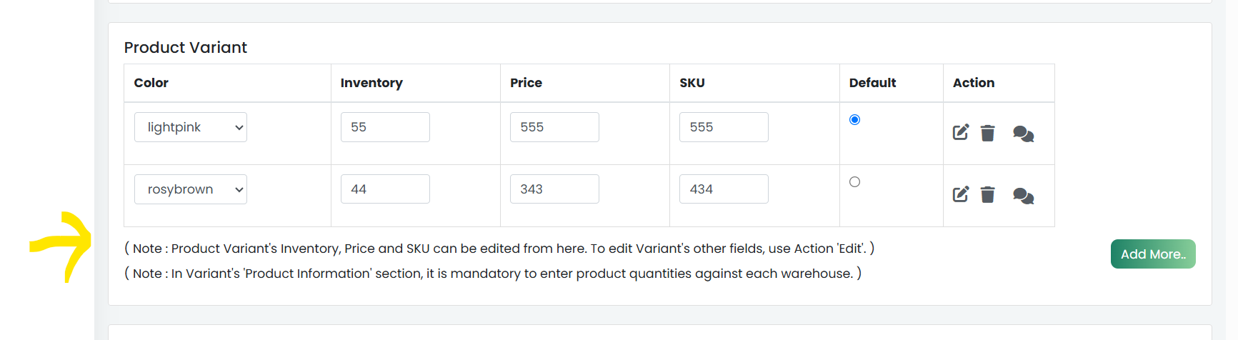This screenshot has height=340, width=1238.
Task: Edit the rosybrown variant
Action: point(961,194)
